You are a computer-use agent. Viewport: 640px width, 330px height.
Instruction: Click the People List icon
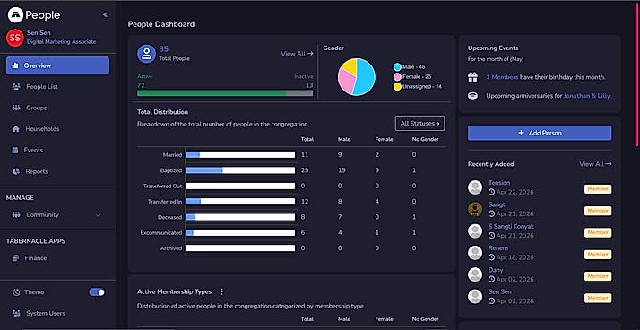click(x=16, y=87)
